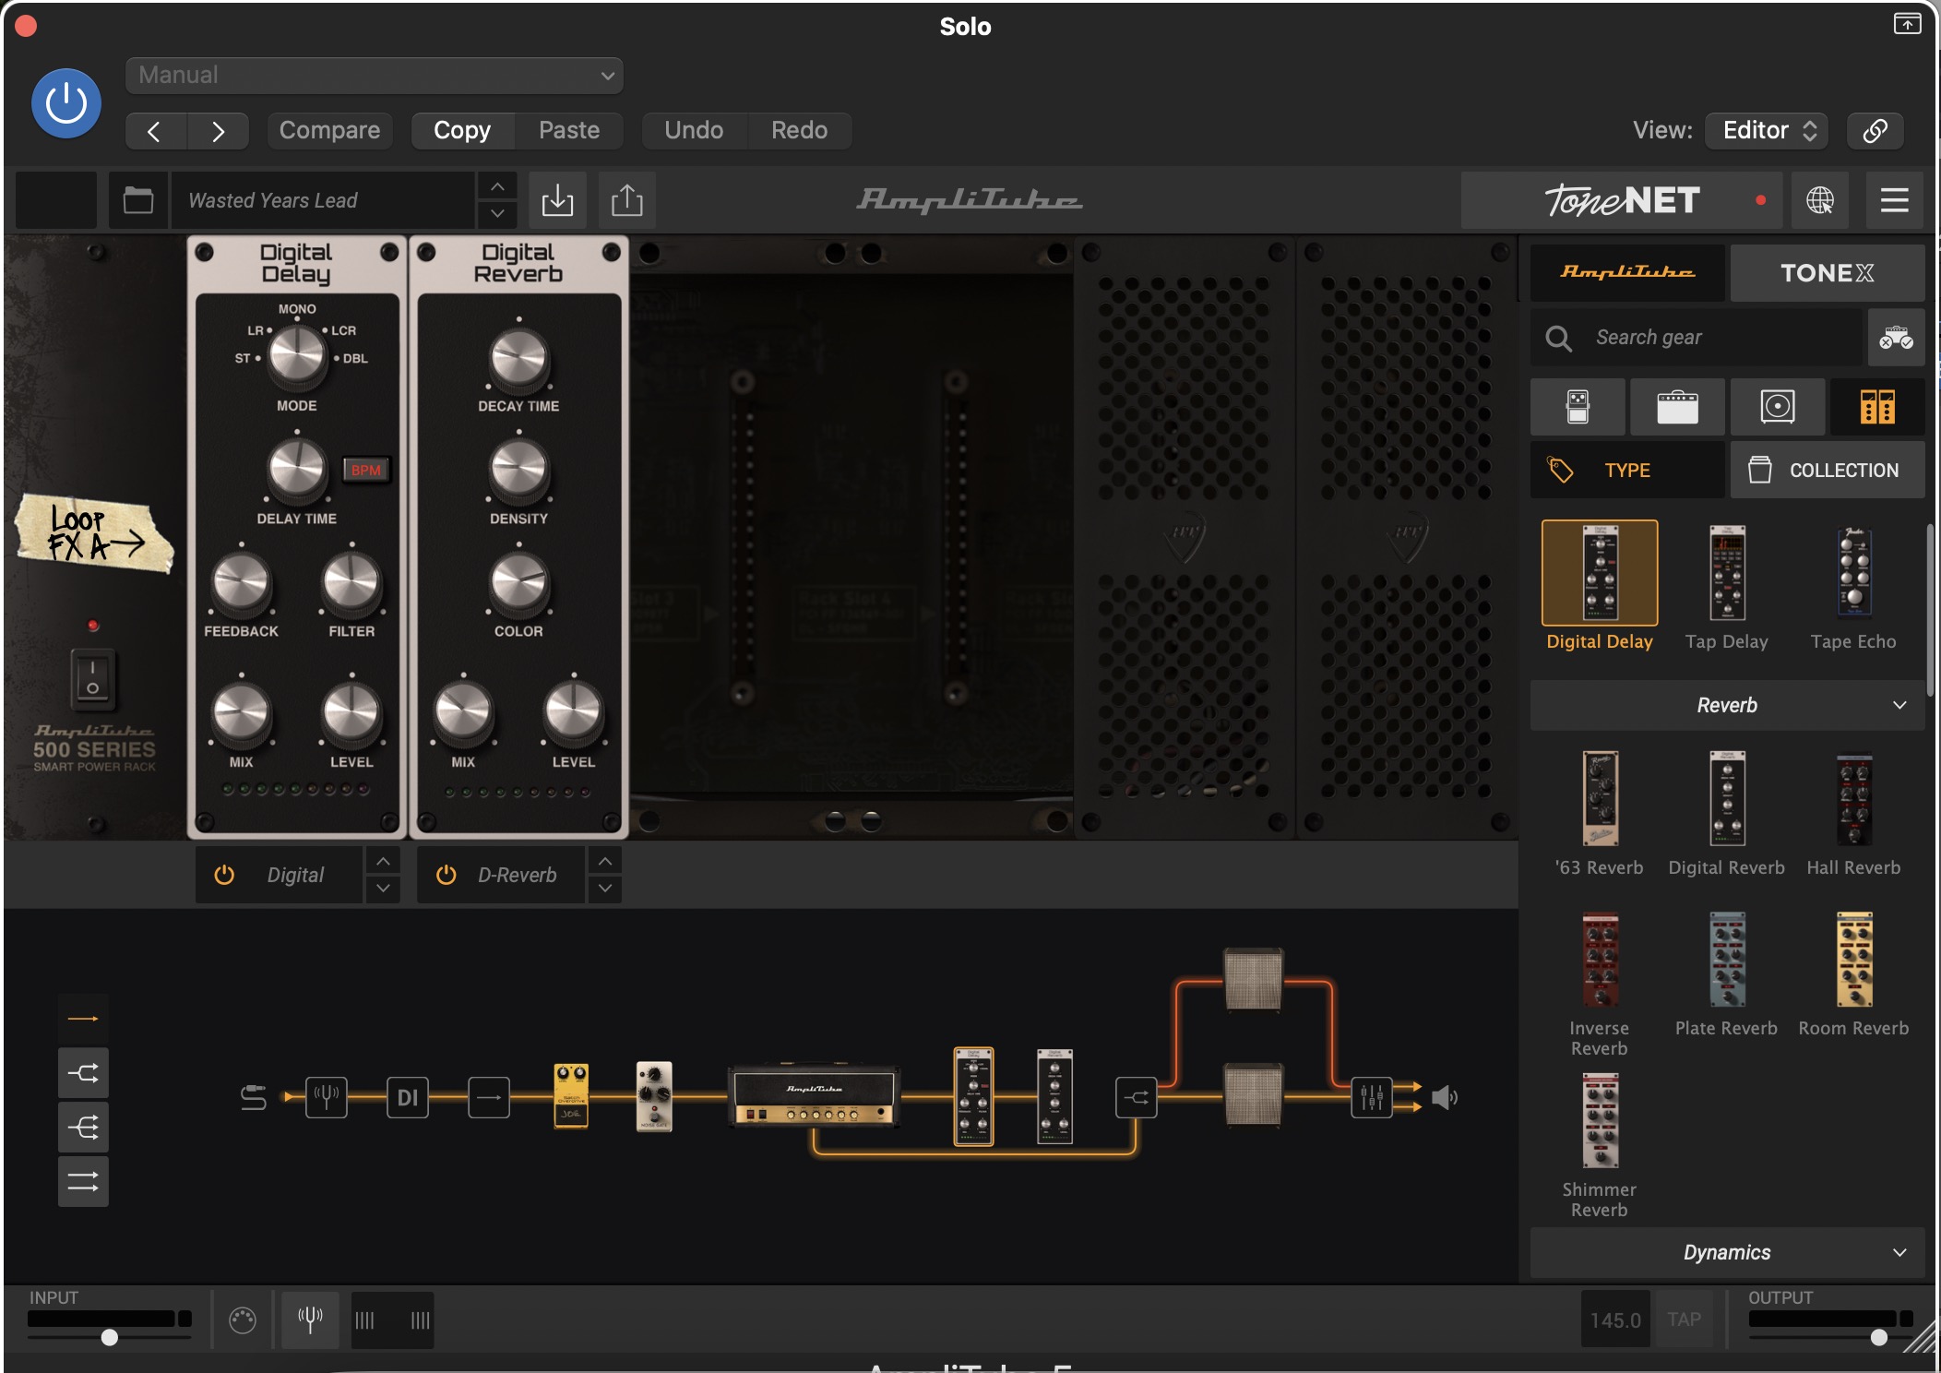Click the DI block in signal chain
This screenshot has width=1941, height=1373.
coord(408,1097)
